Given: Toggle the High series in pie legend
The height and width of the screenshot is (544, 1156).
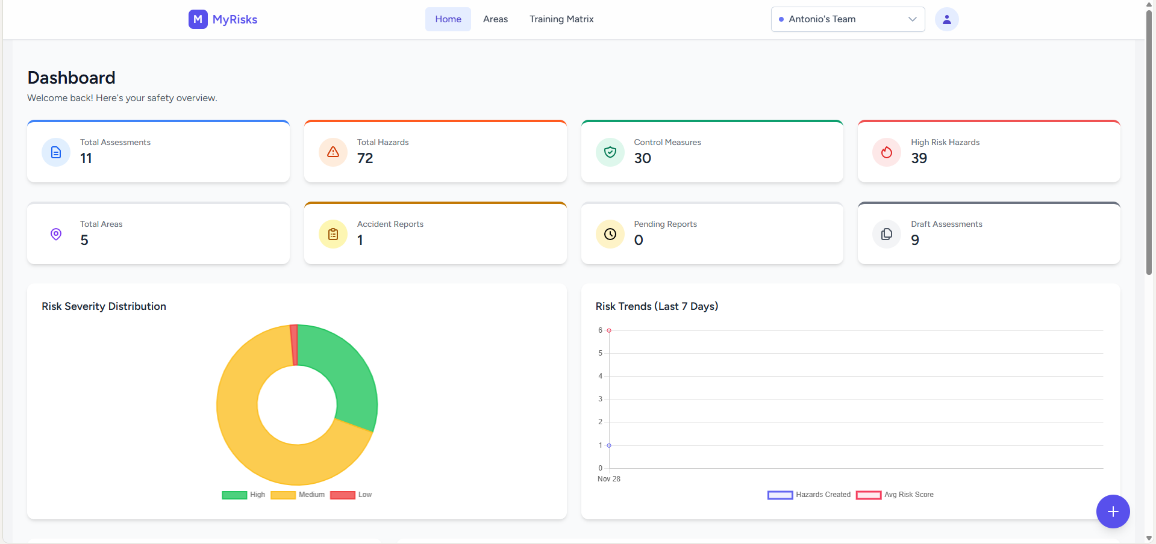Looking at the screenshot, I should (x=243, y=495).
